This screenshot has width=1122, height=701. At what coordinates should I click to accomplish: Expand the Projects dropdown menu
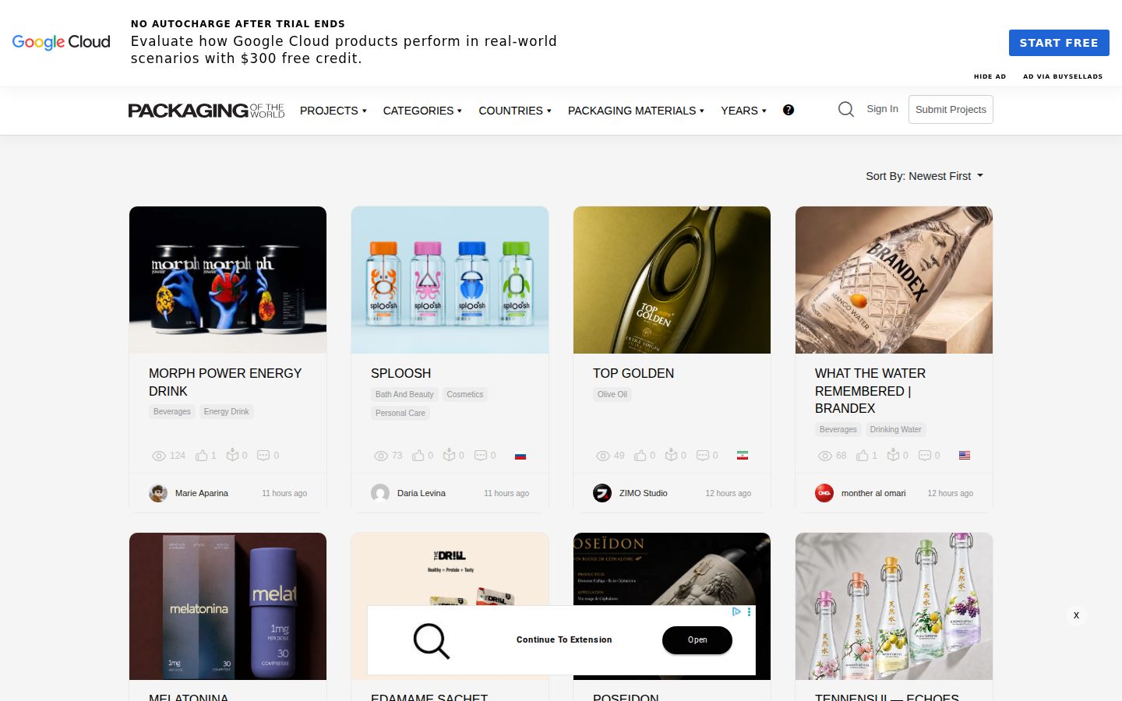point(333,111)
